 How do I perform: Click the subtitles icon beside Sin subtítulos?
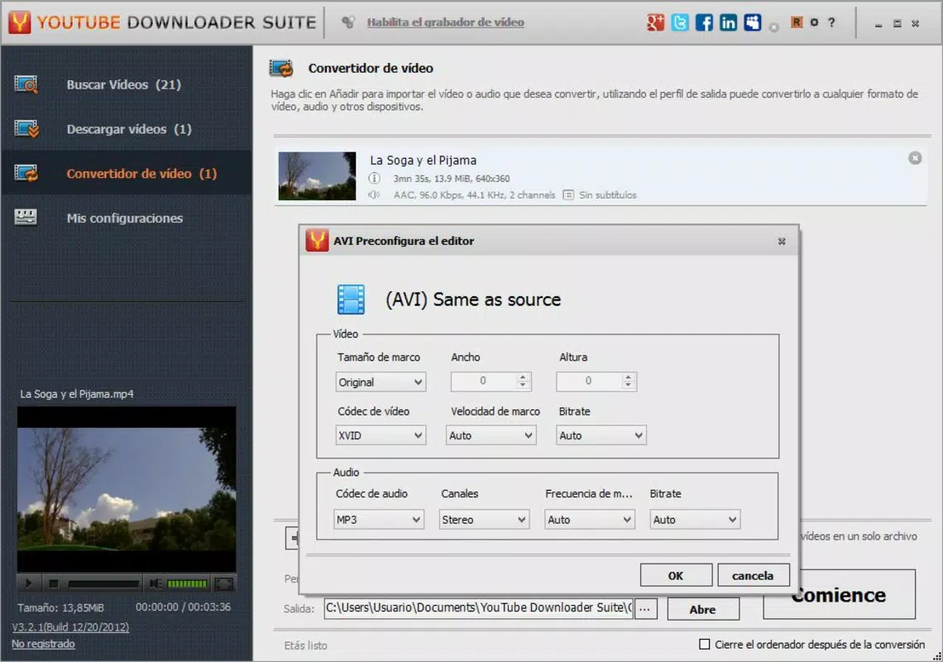click(x=567, y=194)
